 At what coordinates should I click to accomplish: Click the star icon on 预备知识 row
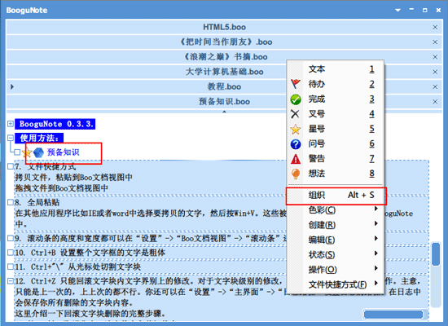[27, 152]
